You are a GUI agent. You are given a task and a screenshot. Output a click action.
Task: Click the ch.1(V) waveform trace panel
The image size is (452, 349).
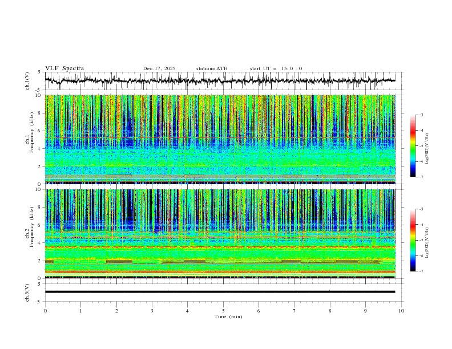click(223, 81)
